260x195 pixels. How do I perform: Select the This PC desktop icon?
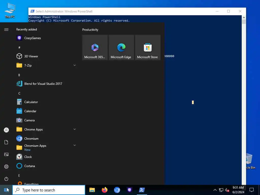[10, 11]
